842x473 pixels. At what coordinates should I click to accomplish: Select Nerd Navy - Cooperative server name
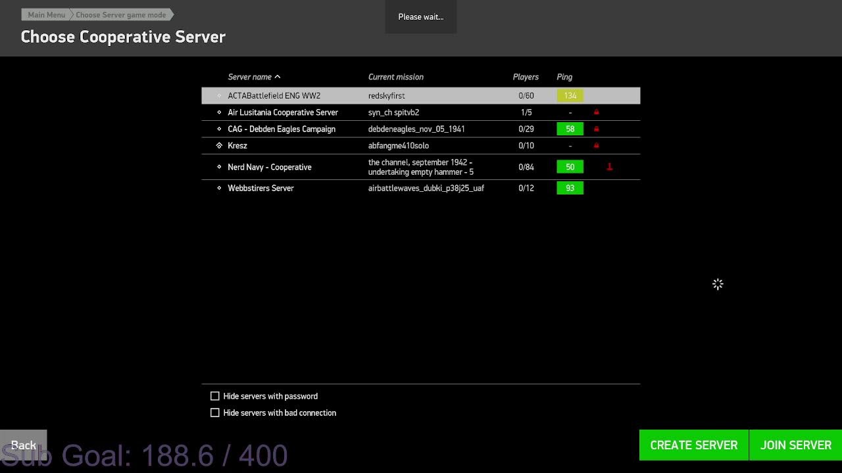[x=270, y=167]
